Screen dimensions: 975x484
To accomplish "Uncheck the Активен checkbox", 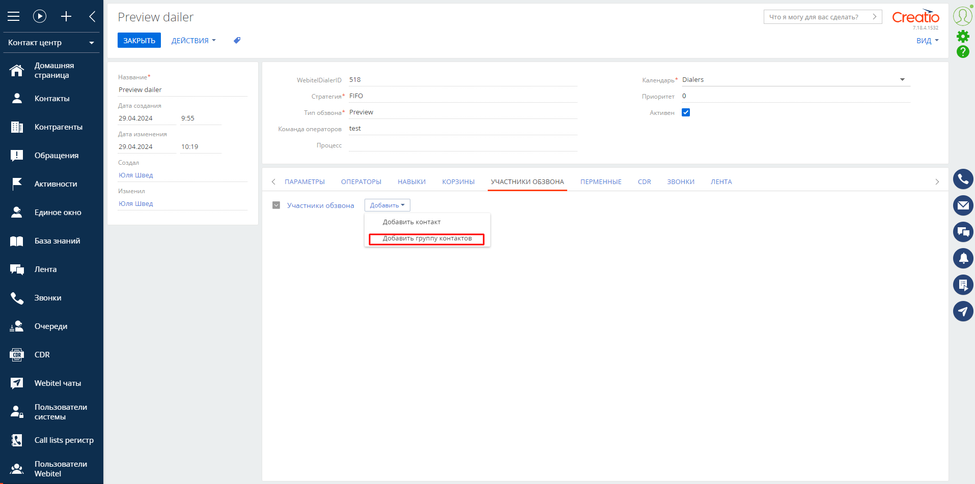I will coord(686,112).
